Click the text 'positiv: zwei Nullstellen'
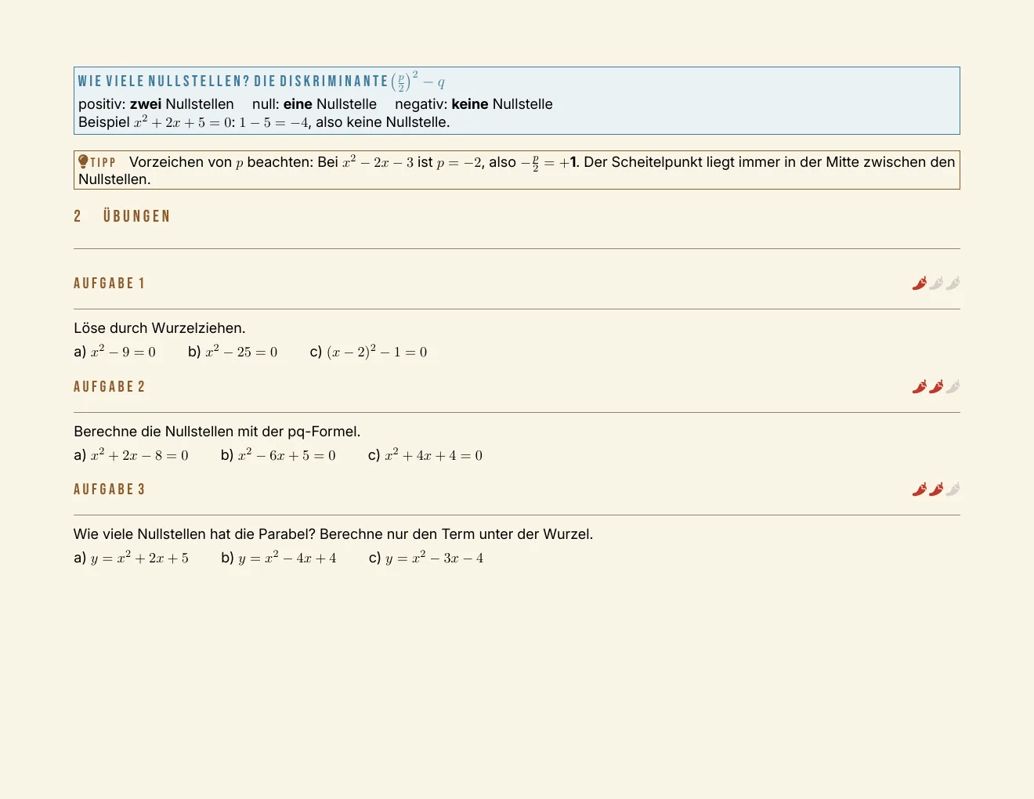Screen dimensions: 1034x799 156,104
